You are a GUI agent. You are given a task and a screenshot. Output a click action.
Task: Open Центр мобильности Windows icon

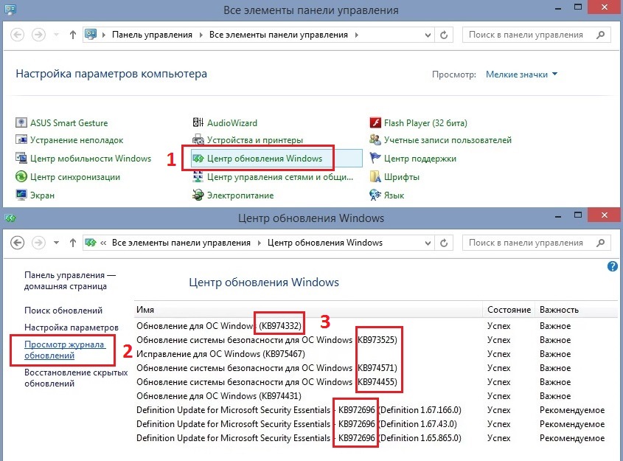point(21,158)
